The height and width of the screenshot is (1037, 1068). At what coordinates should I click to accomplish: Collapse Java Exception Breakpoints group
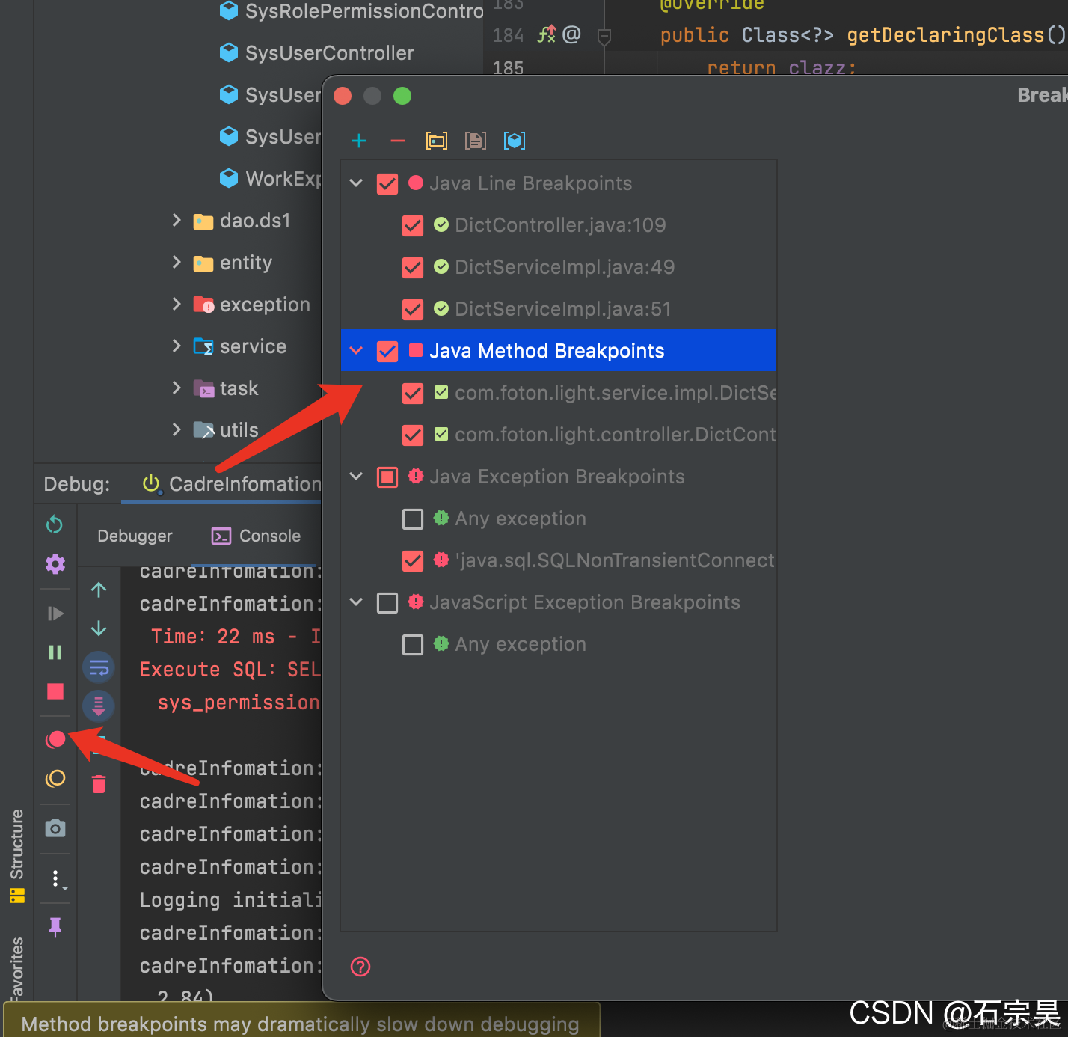coord(357,476)
